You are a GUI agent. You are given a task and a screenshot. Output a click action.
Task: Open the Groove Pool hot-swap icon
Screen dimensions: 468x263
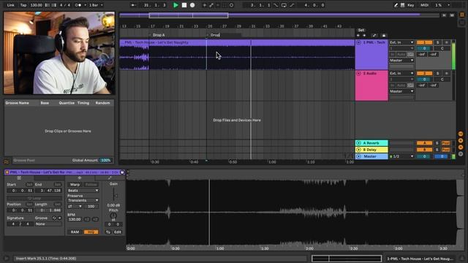(7, 161)
